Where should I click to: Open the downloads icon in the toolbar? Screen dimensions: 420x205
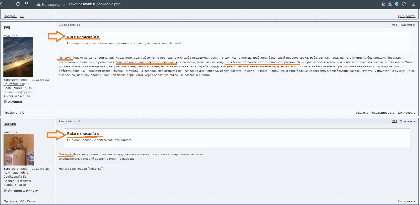(x=413, y=4)
